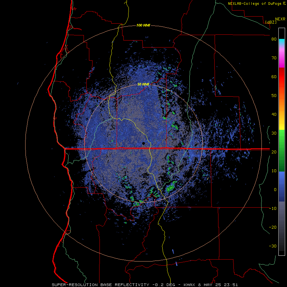287x287 pixels.
Task: Click the 70 value on the dBZ scale
Action: [274, 58]
